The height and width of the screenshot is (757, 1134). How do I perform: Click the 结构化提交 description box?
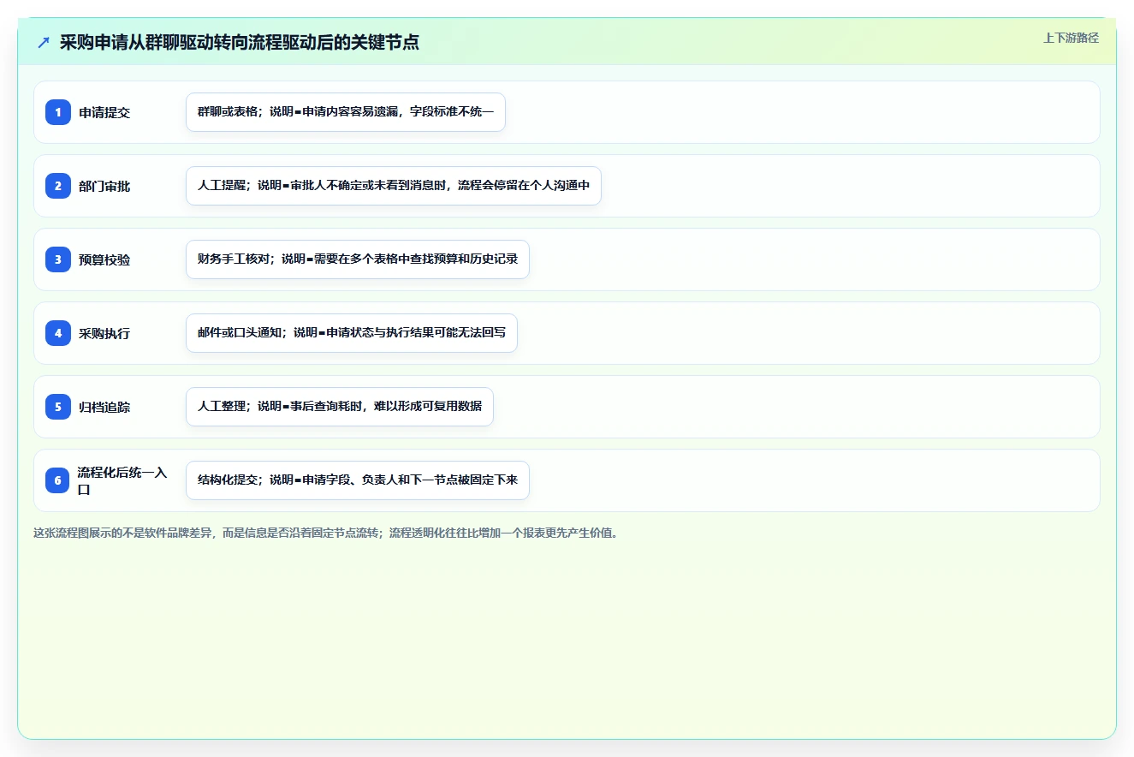(358, 480)
